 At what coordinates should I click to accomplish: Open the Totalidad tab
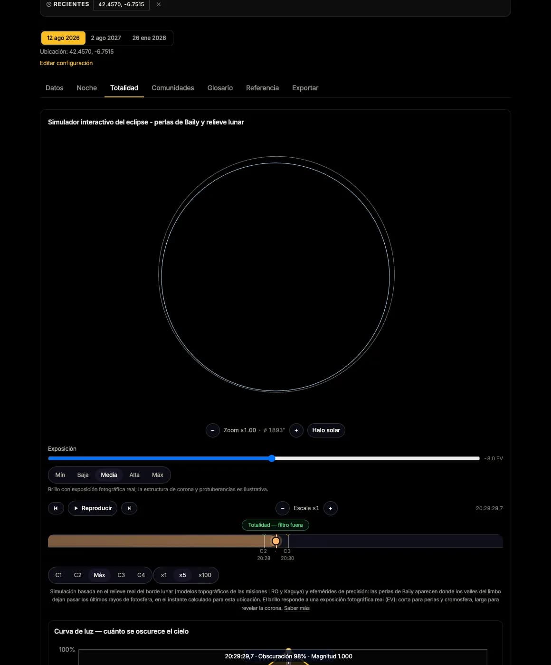124,88
